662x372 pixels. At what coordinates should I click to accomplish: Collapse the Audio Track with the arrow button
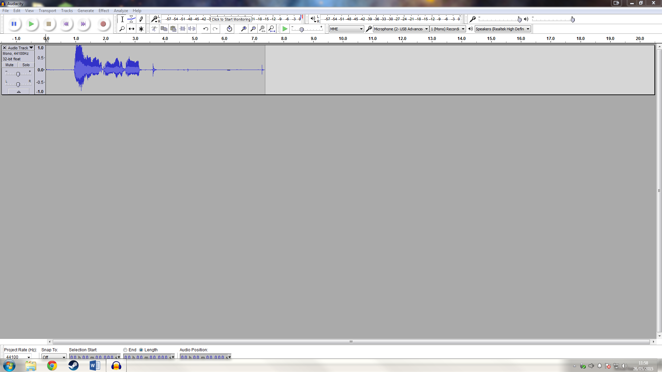click(19, 92)
